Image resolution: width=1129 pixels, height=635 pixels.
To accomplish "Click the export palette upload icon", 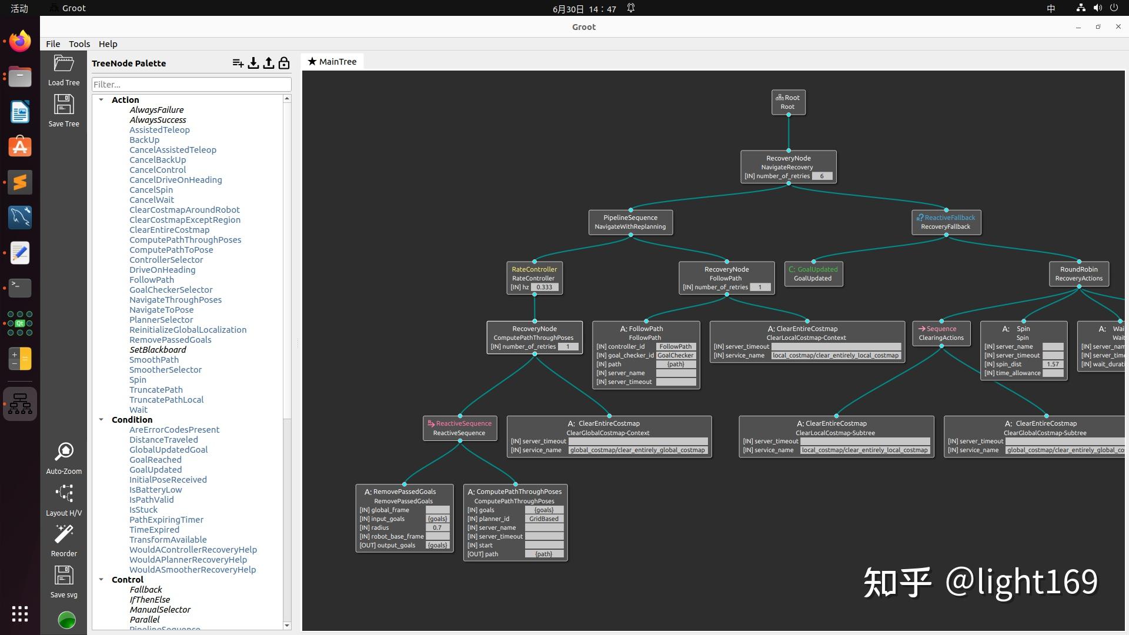I will (269, 63).
